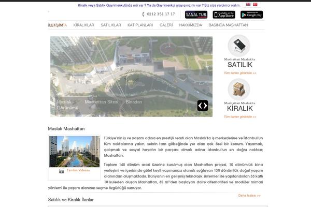Image resolution: width=311 pixels, height=207 pixels.
Task: Open the Kiralıklar menu item
Action: (x=83, y=25)
